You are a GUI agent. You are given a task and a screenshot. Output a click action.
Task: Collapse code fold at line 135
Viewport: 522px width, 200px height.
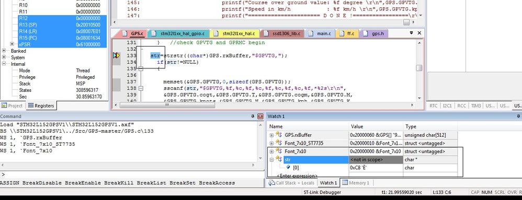tap(141, 69)
